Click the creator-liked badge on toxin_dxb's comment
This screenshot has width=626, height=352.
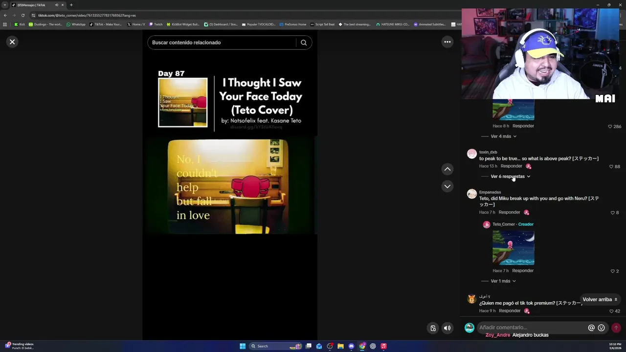point(528,167)
